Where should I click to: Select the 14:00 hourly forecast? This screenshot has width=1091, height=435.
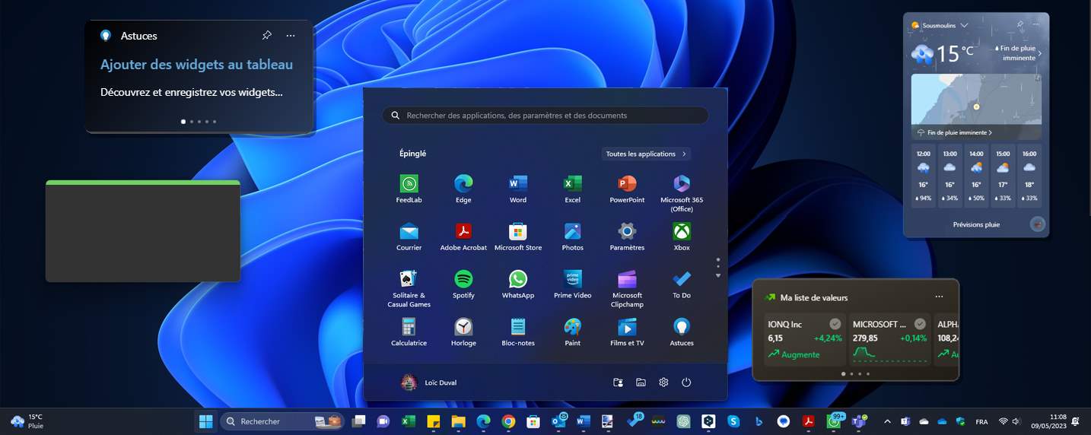pos(976,176)
